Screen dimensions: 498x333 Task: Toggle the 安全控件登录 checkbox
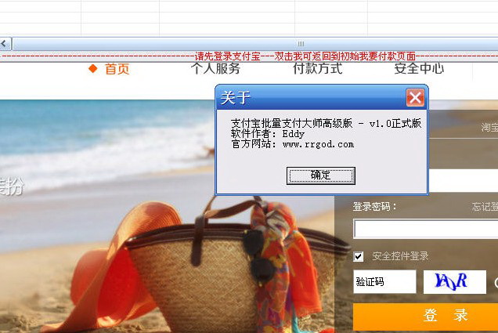pos(359,256)
